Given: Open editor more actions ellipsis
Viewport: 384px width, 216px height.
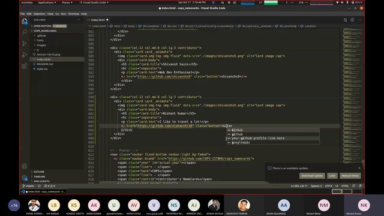Looking at the screenshot, I should coord(359,20).
